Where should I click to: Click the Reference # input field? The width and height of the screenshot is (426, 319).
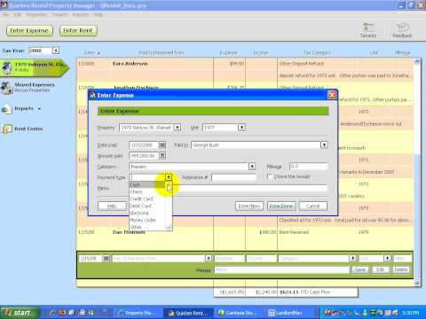[x=233, y=177]
